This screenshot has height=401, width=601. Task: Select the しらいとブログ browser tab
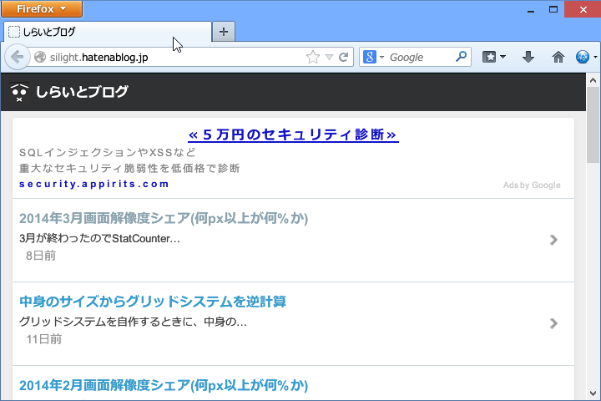108,32
